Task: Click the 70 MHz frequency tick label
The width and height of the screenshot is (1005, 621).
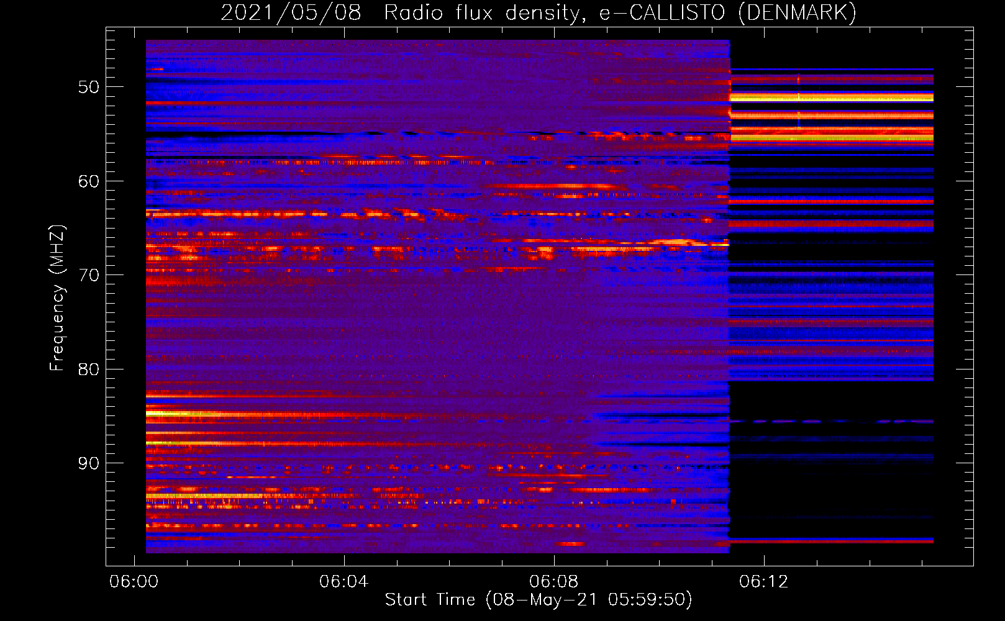Action: (x=89, y=274)
